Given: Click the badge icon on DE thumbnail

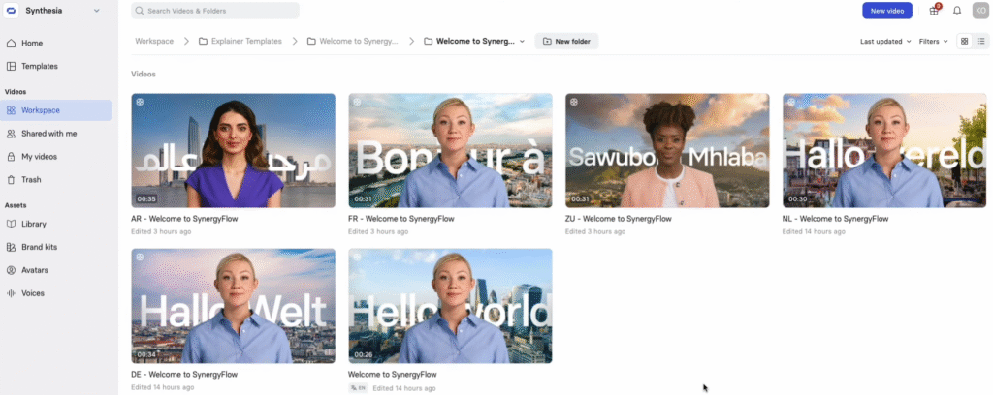Looking at the screenshot, I should pyautogui.click(x=140, y=257).
